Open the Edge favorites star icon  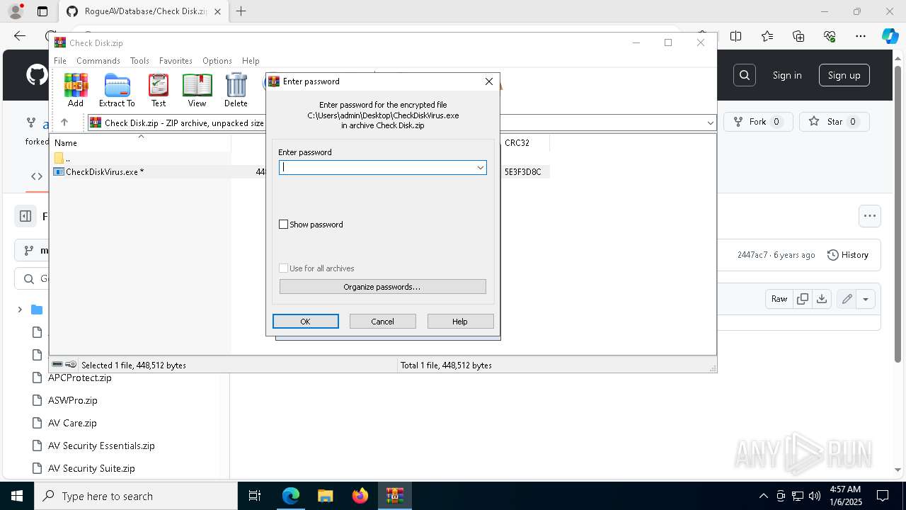pyautogui.click(x=767, y=36)
